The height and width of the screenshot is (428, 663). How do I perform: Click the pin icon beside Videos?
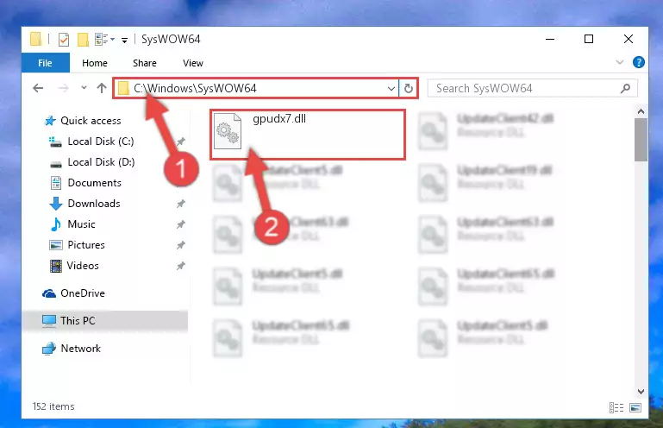click(180, 266)
